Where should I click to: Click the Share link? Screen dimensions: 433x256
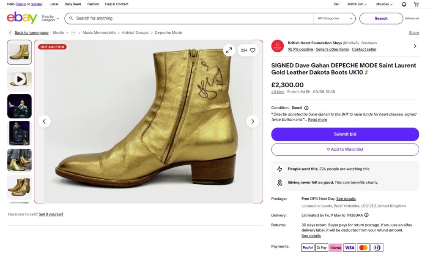(414, 32)
